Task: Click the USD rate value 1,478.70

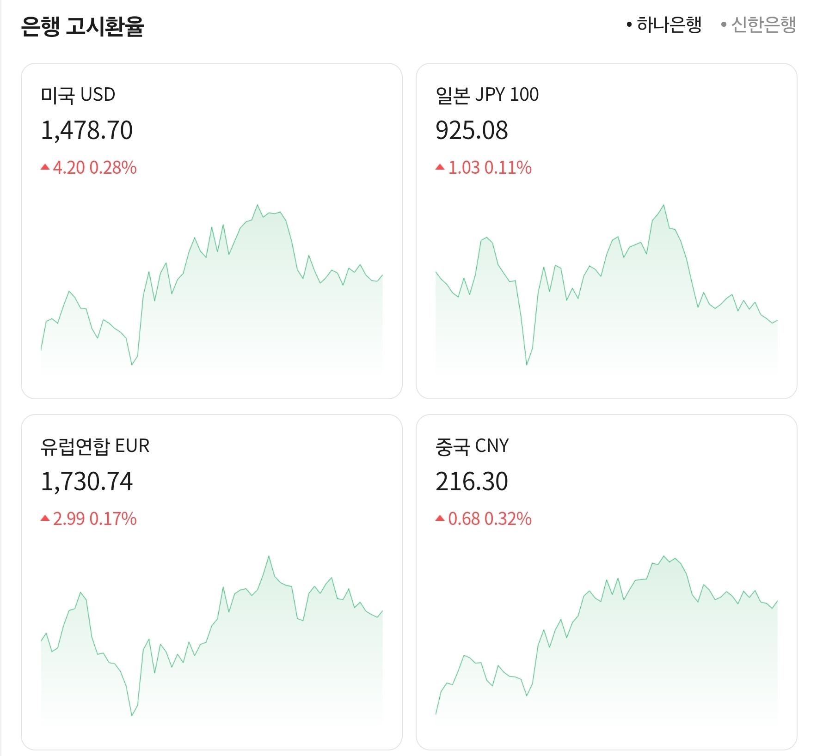Action: [87, 130]
